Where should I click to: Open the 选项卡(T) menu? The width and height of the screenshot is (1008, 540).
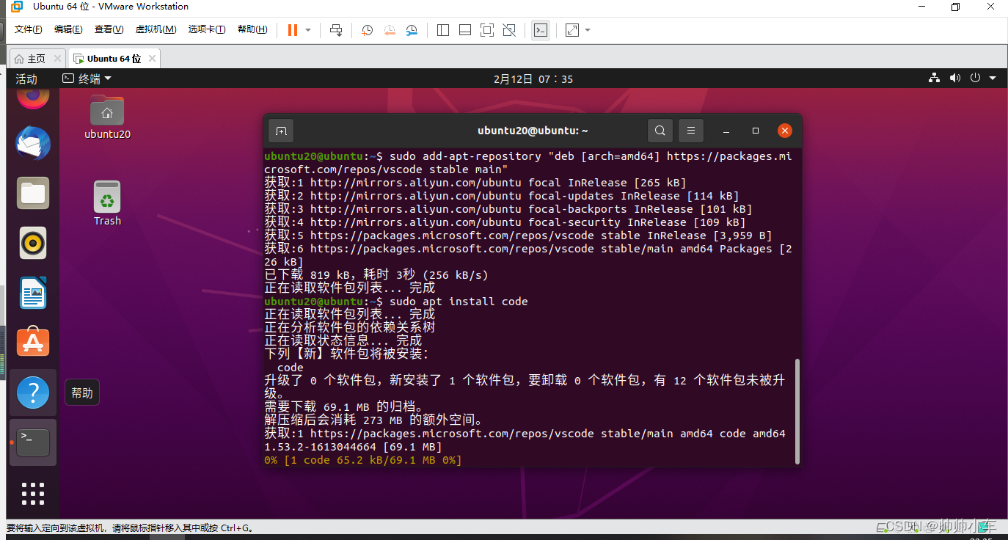207,29
